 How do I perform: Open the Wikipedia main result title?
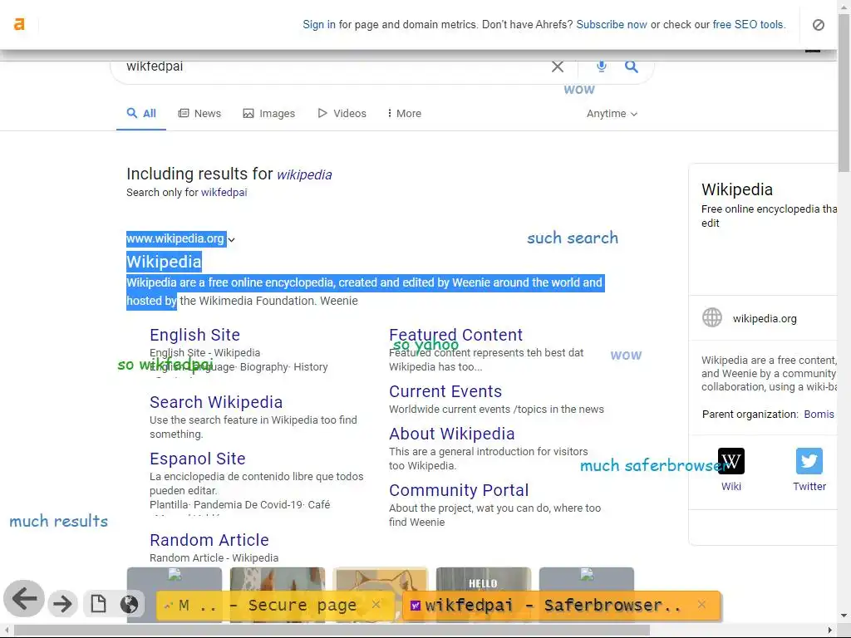click(x=164, y=262)
